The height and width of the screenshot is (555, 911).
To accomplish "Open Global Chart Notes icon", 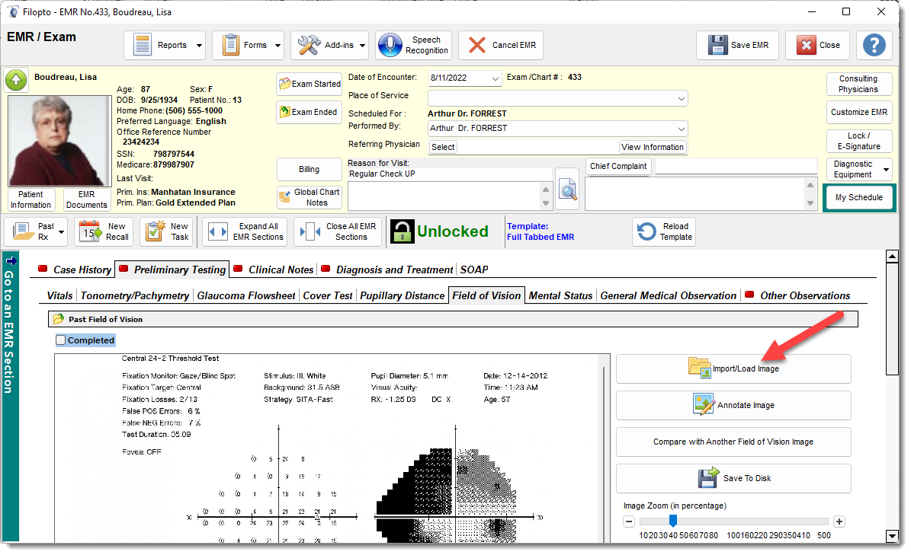I will pos(284,197).
